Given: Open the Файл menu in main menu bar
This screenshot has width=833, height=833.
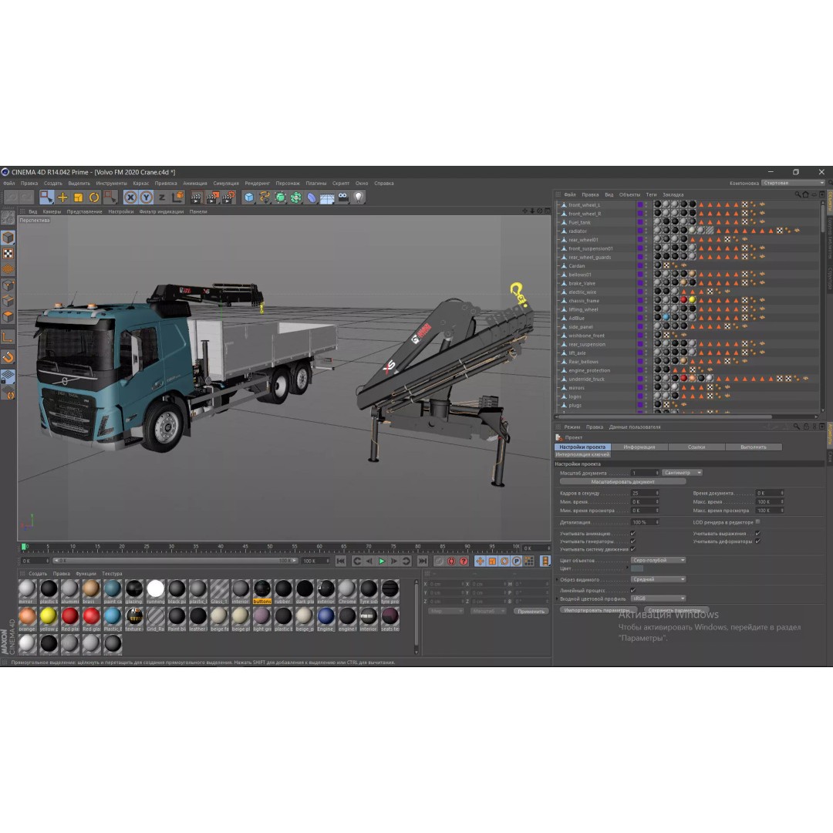Looking at the screenshot, I should coord(9,184).
